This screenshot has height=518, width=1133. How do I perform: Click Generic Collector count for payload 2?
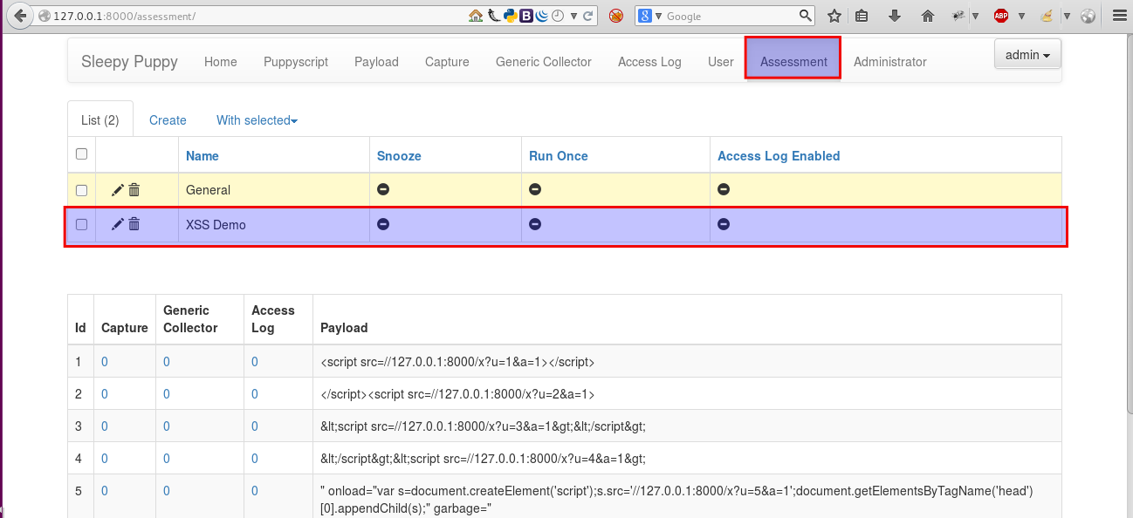pyautogui.click(x=167, y=394)
